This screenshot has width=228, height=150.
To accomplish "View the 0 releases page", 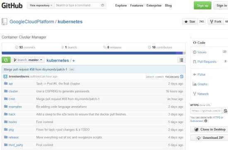I will point(112,47).
